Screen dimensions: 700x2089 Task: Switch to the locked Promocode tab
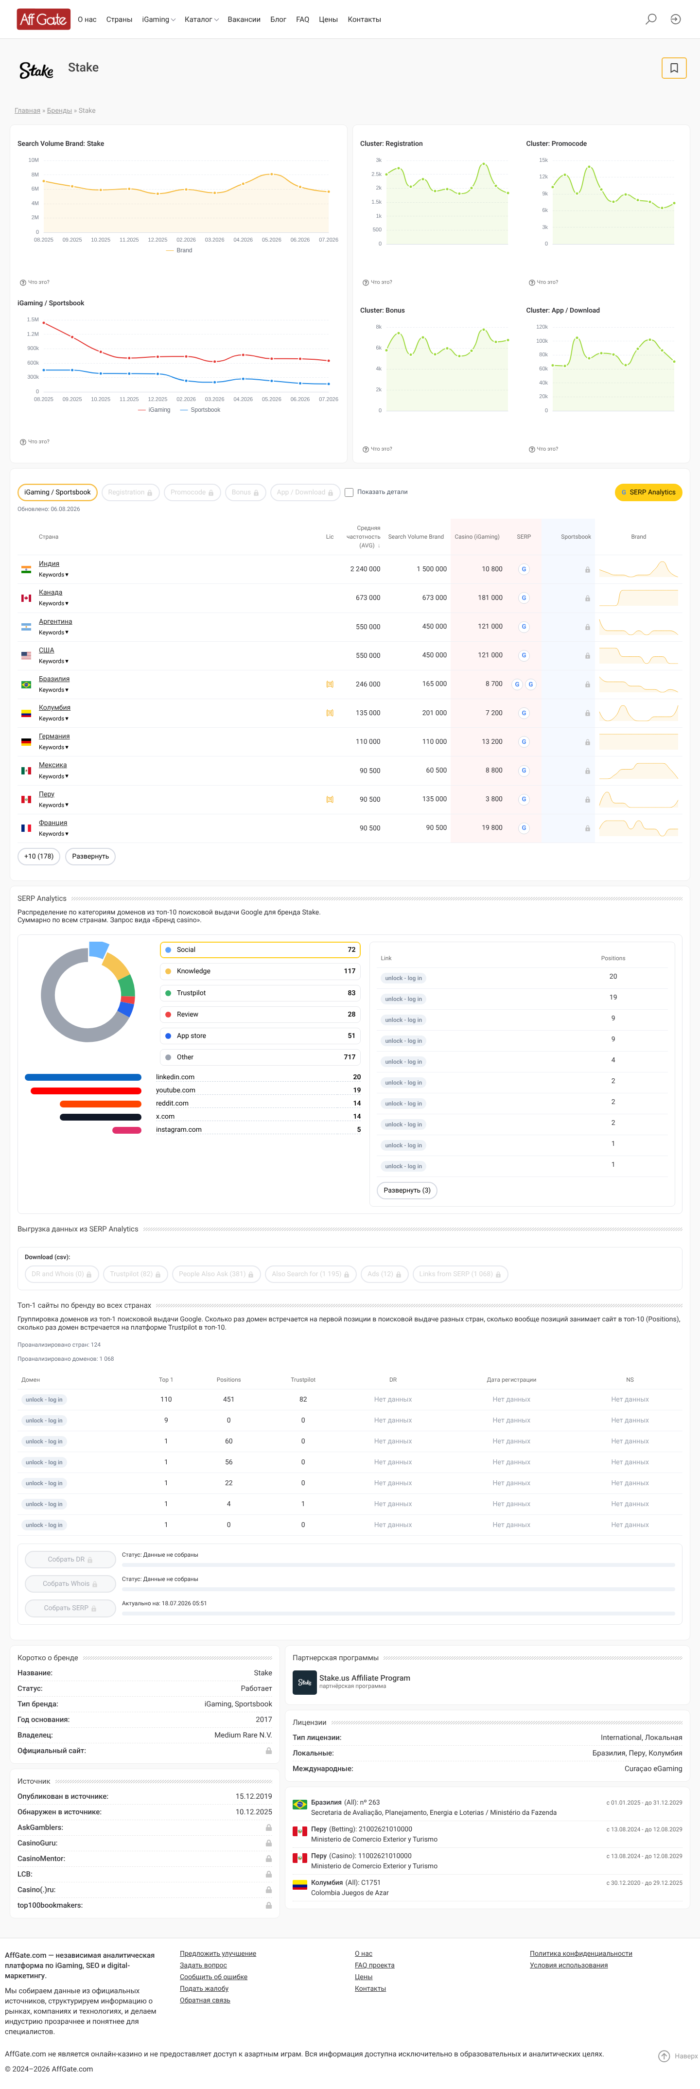[x=192, y=492]
